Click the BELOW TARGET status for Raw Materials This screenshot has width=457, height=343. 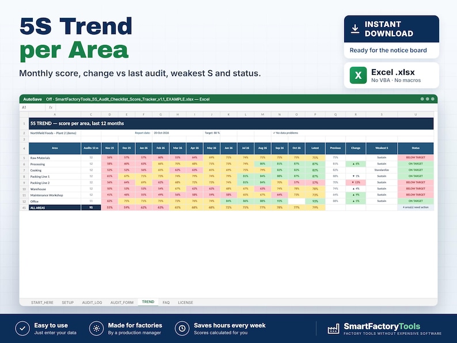(x=416, y=158)
